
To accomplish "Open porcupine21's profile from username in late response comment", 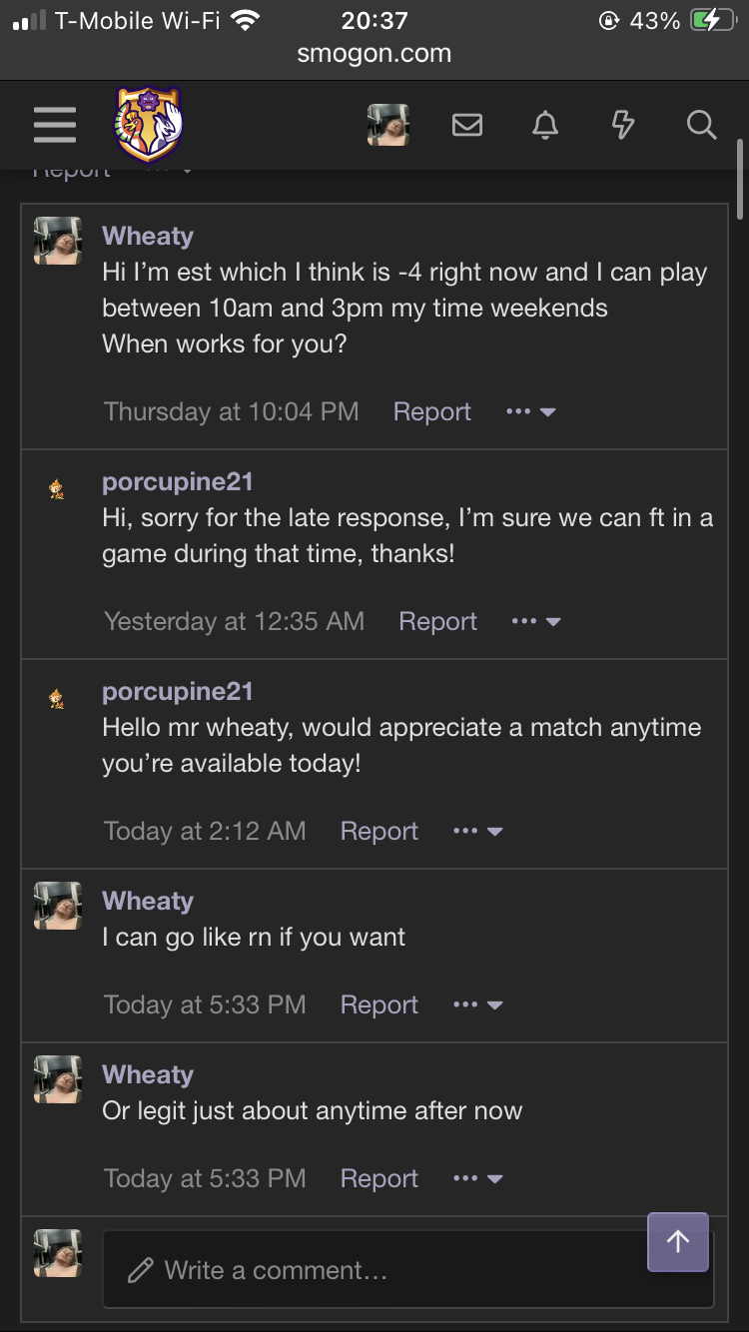I will click(x=178, y=482).
